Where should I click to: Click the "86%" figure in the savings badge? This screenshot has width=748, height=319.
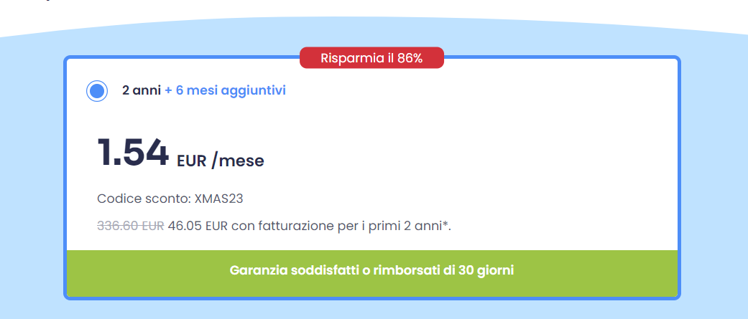click(x=410, y=58)
